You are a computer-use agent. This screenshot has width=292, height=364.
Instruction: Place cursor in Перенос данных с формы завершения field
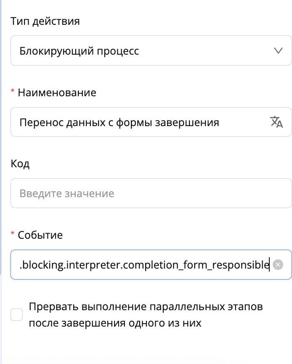126,122
